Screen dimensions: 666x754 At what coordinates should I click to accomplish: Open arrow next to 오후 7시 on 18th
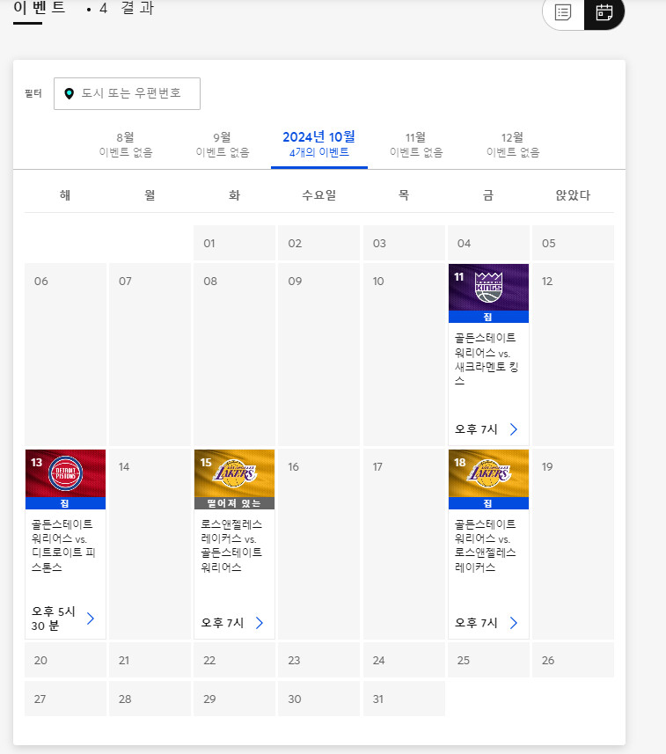[514, 623]
